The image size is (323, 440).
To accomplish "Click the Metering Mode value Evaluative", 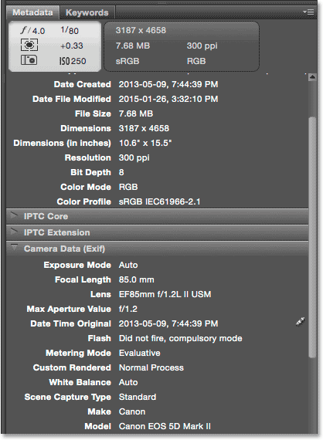I will point(140,353).
